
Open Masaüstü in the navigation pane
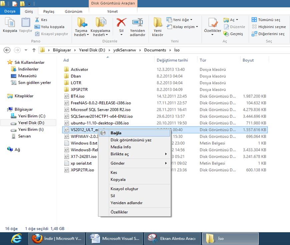tap(27, 76)
